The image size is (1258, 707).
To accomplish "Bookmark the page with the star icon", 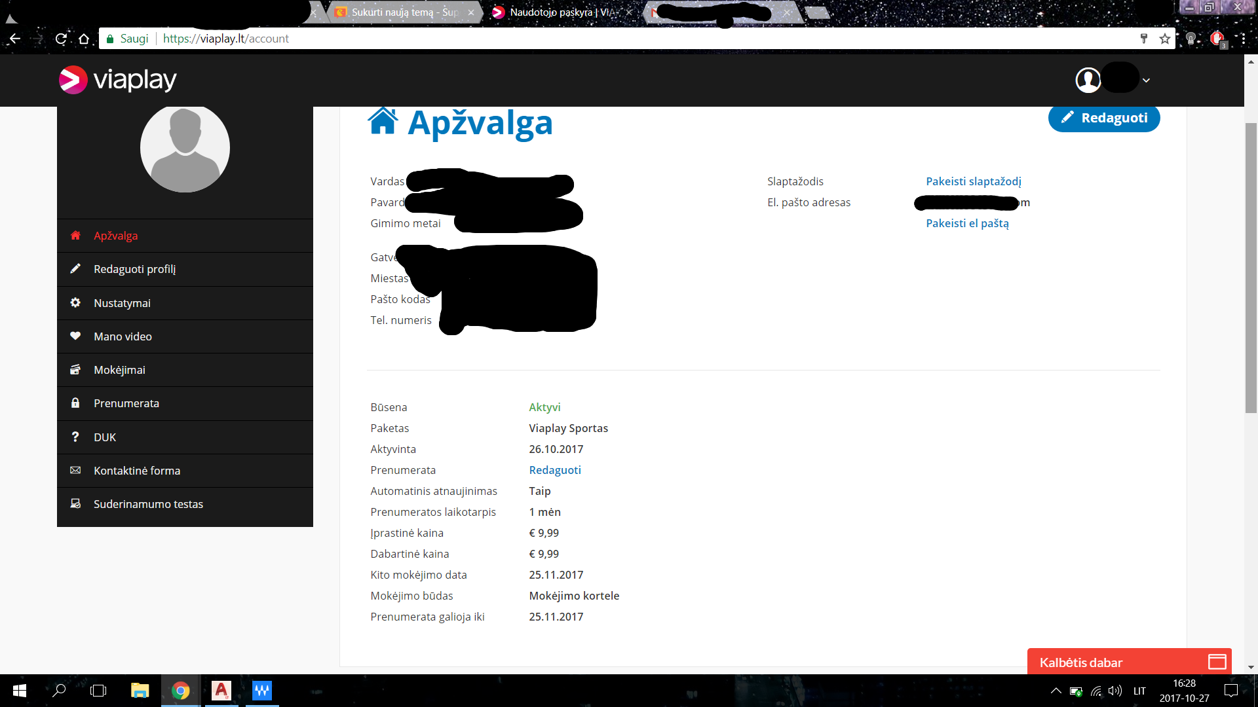I will pyautogui.click(x=1164, y=39).
